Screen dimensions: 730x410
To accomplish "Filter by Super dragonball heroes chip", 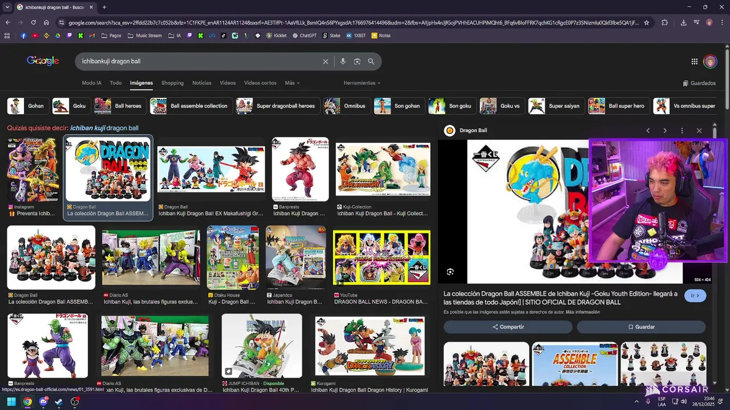I will (x=277, y=106).
